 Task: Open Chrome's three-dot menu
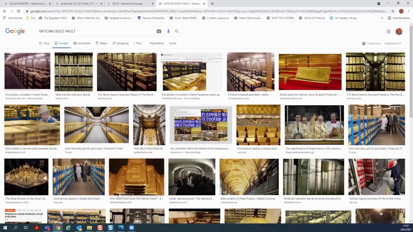408,11
